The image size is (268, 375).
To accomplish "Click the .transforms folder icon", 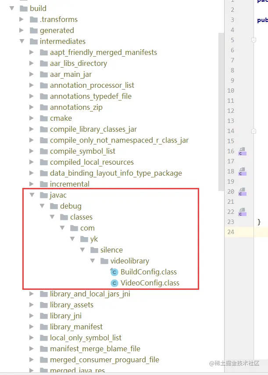I will (34, 20).
